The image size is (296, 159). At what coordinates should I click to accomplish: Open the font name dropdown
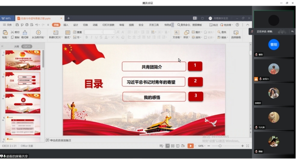(x=94, y=32)
